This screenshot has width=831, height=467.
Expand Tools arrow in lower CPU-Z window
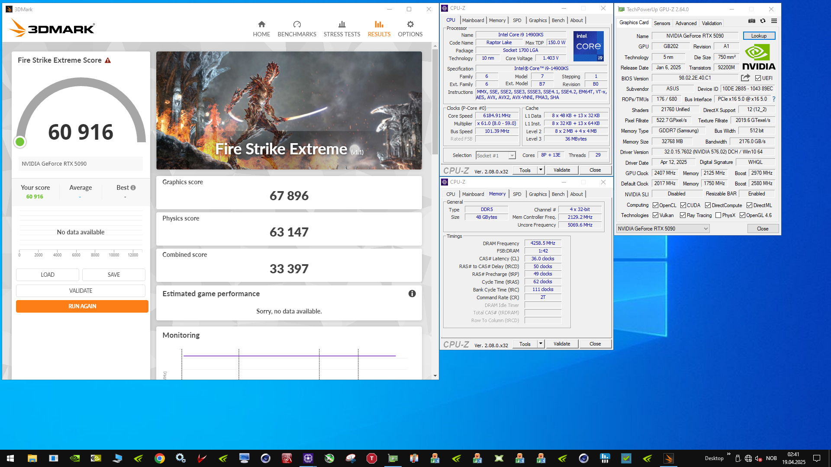tap(541, 344)
